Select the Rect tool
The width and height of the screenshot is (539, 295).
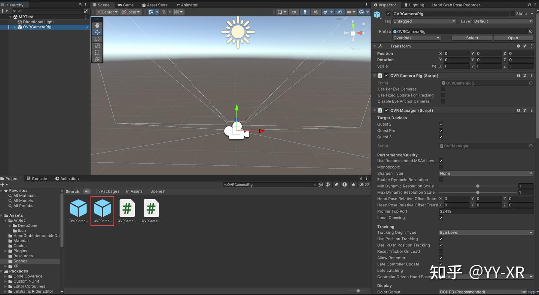(97, 52)
